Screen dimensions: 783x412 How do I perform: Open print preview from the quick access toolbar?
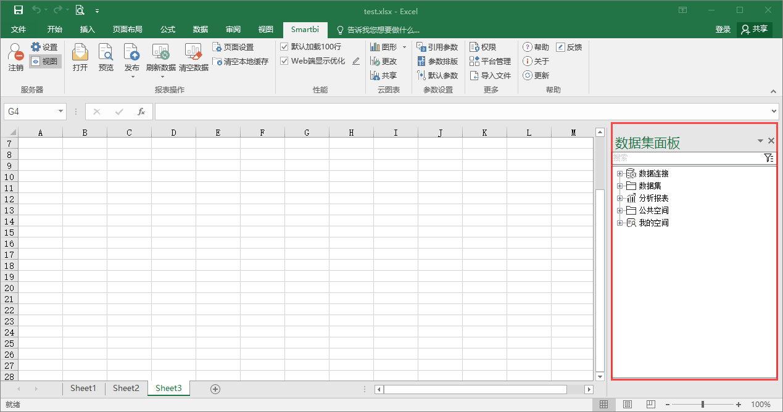[80, 10]
